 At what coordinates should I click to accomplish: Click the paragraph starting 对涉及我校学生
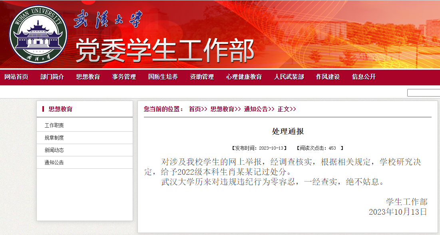coord(283,167)
